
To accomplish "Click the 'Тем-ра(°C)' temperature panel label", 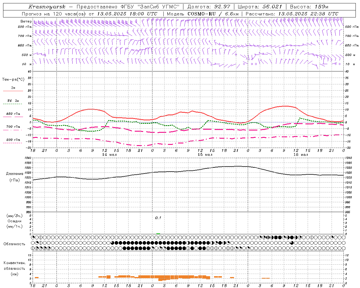I will (13, 80).
